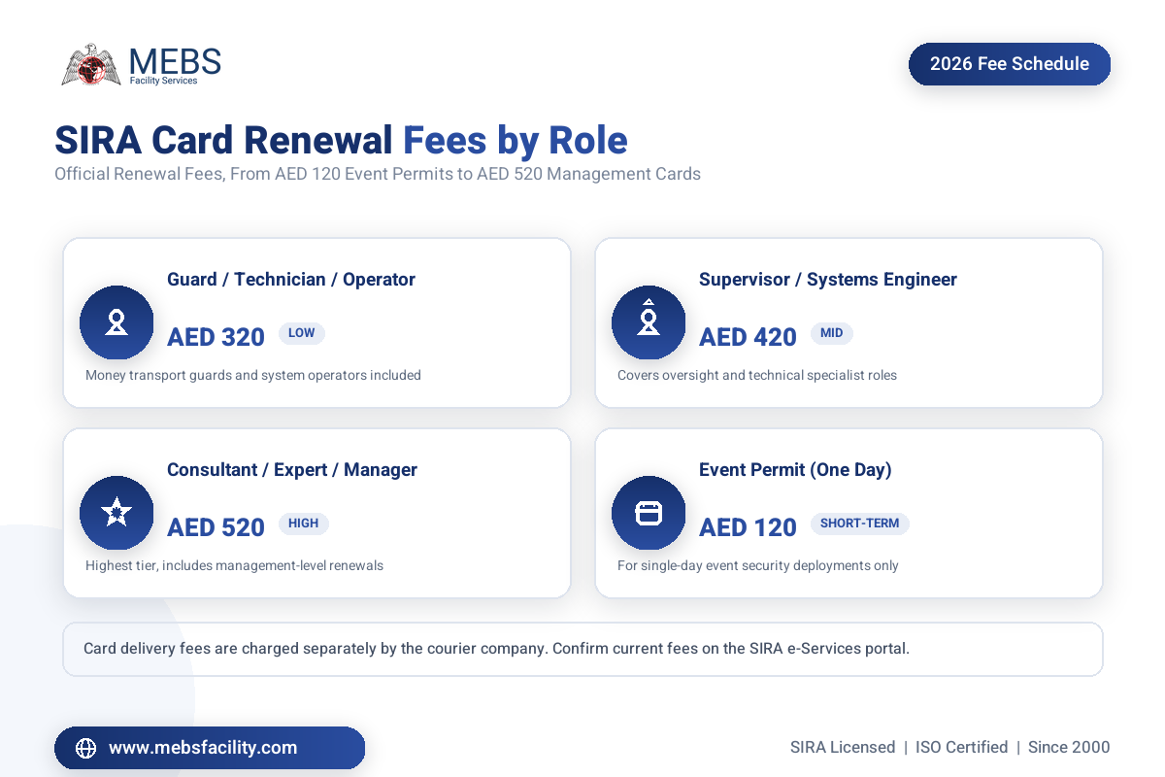The height and width of the screenshot is (777, 1165).
Task: Select the LOW tier badge
Action: pos(302,333)
